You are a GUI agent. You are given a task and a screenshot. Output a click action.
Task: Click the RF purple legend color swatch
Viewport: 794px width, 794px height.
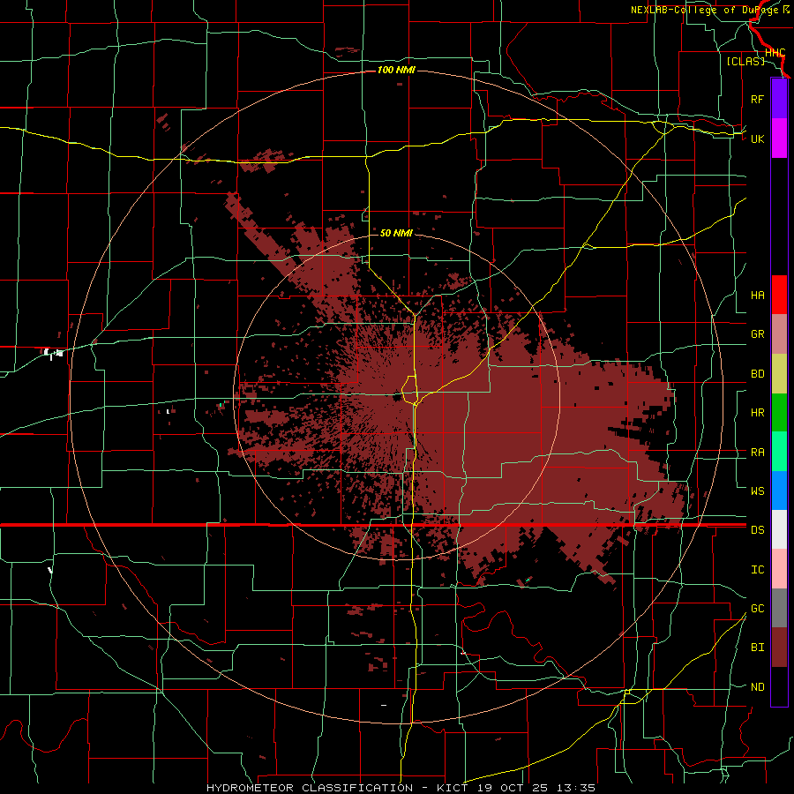779,99
